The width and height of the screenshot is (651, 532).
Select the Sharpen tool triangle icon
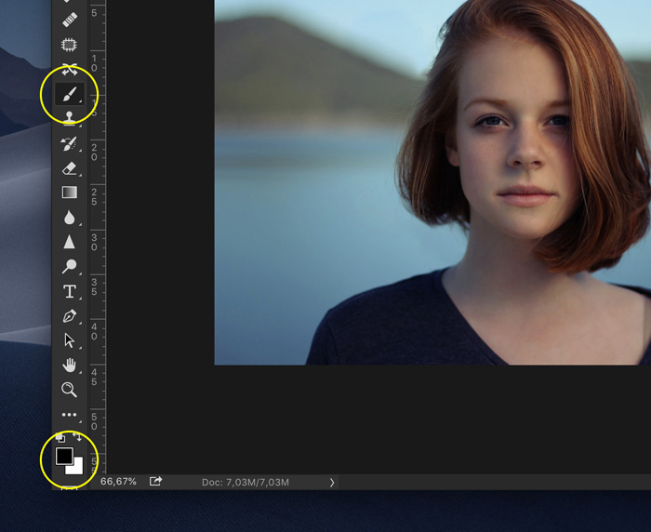(70, 242)
